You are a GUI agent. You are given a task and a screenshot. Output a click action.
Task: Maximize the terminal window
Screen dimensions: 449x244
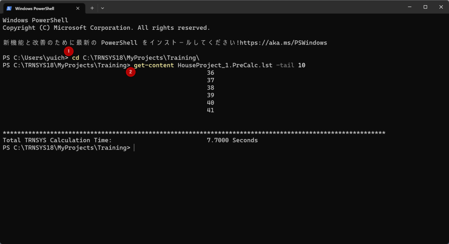coord(425,7)
